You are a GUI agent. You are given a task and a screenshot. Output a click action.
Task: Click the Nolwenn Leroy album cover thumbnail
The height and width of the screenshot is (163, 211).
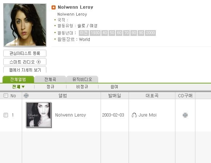coord(38,115)
